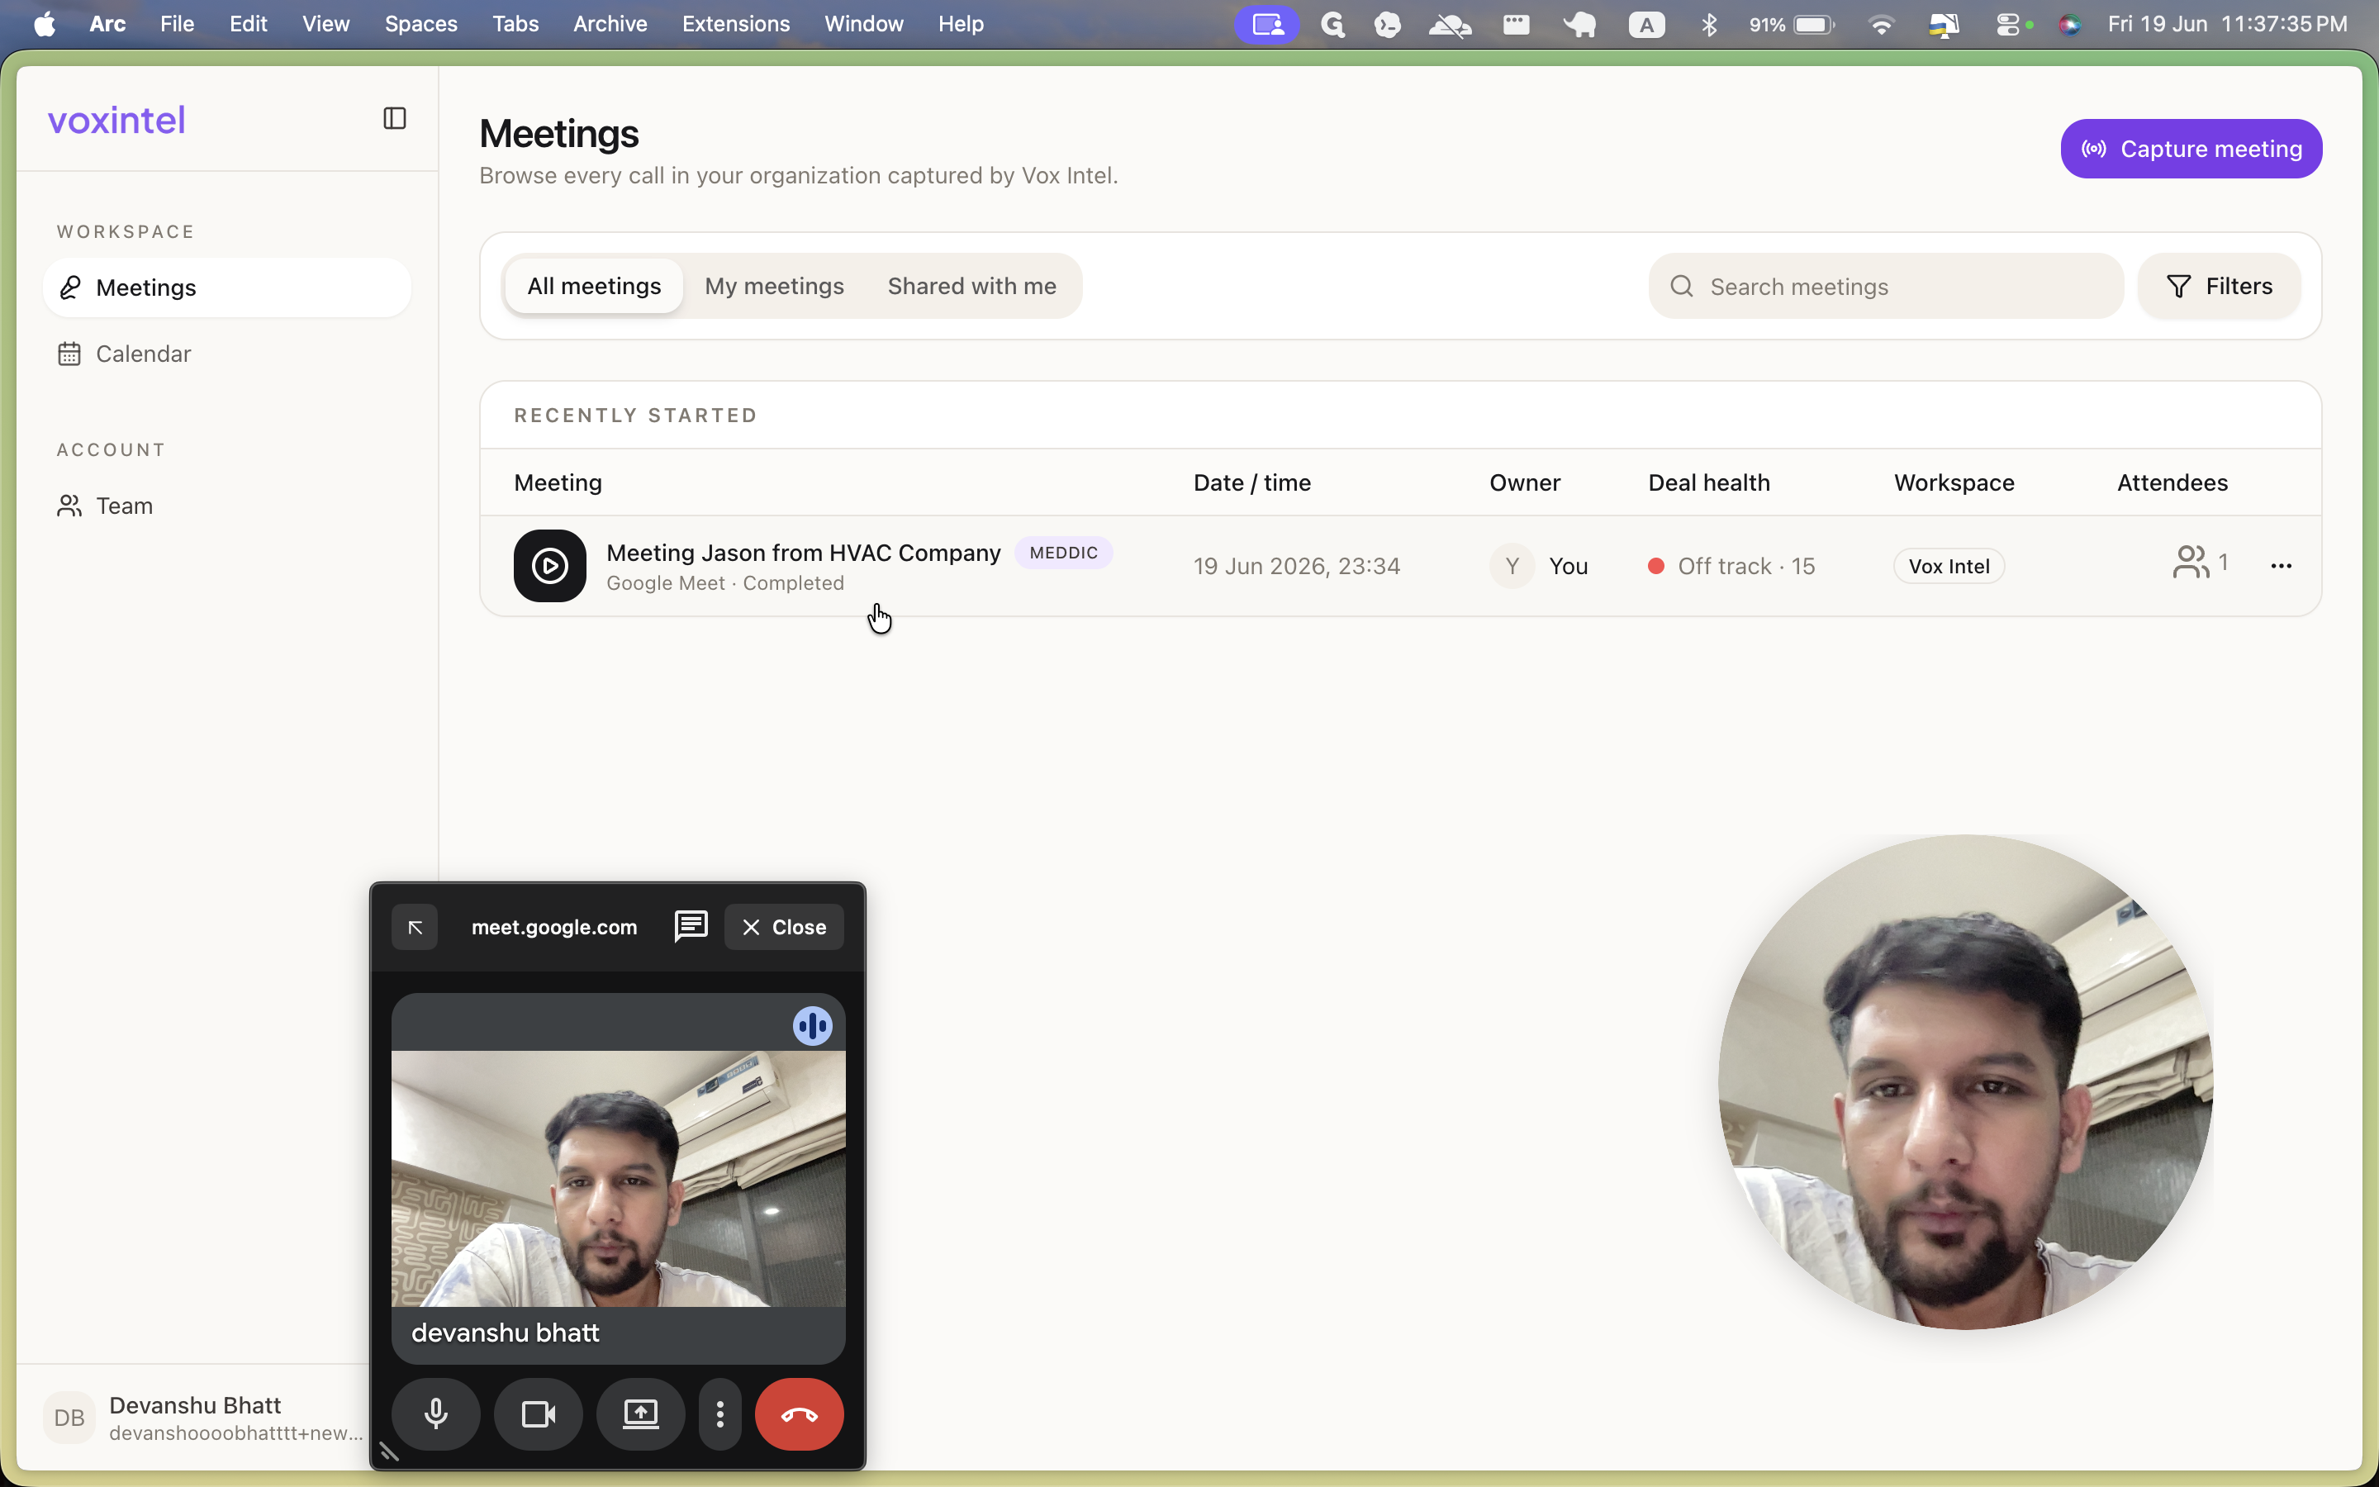Close the Google Meet mini player
This screenshot has width=2379, height=1487.
pyautogui.click(x=783, y=928)
